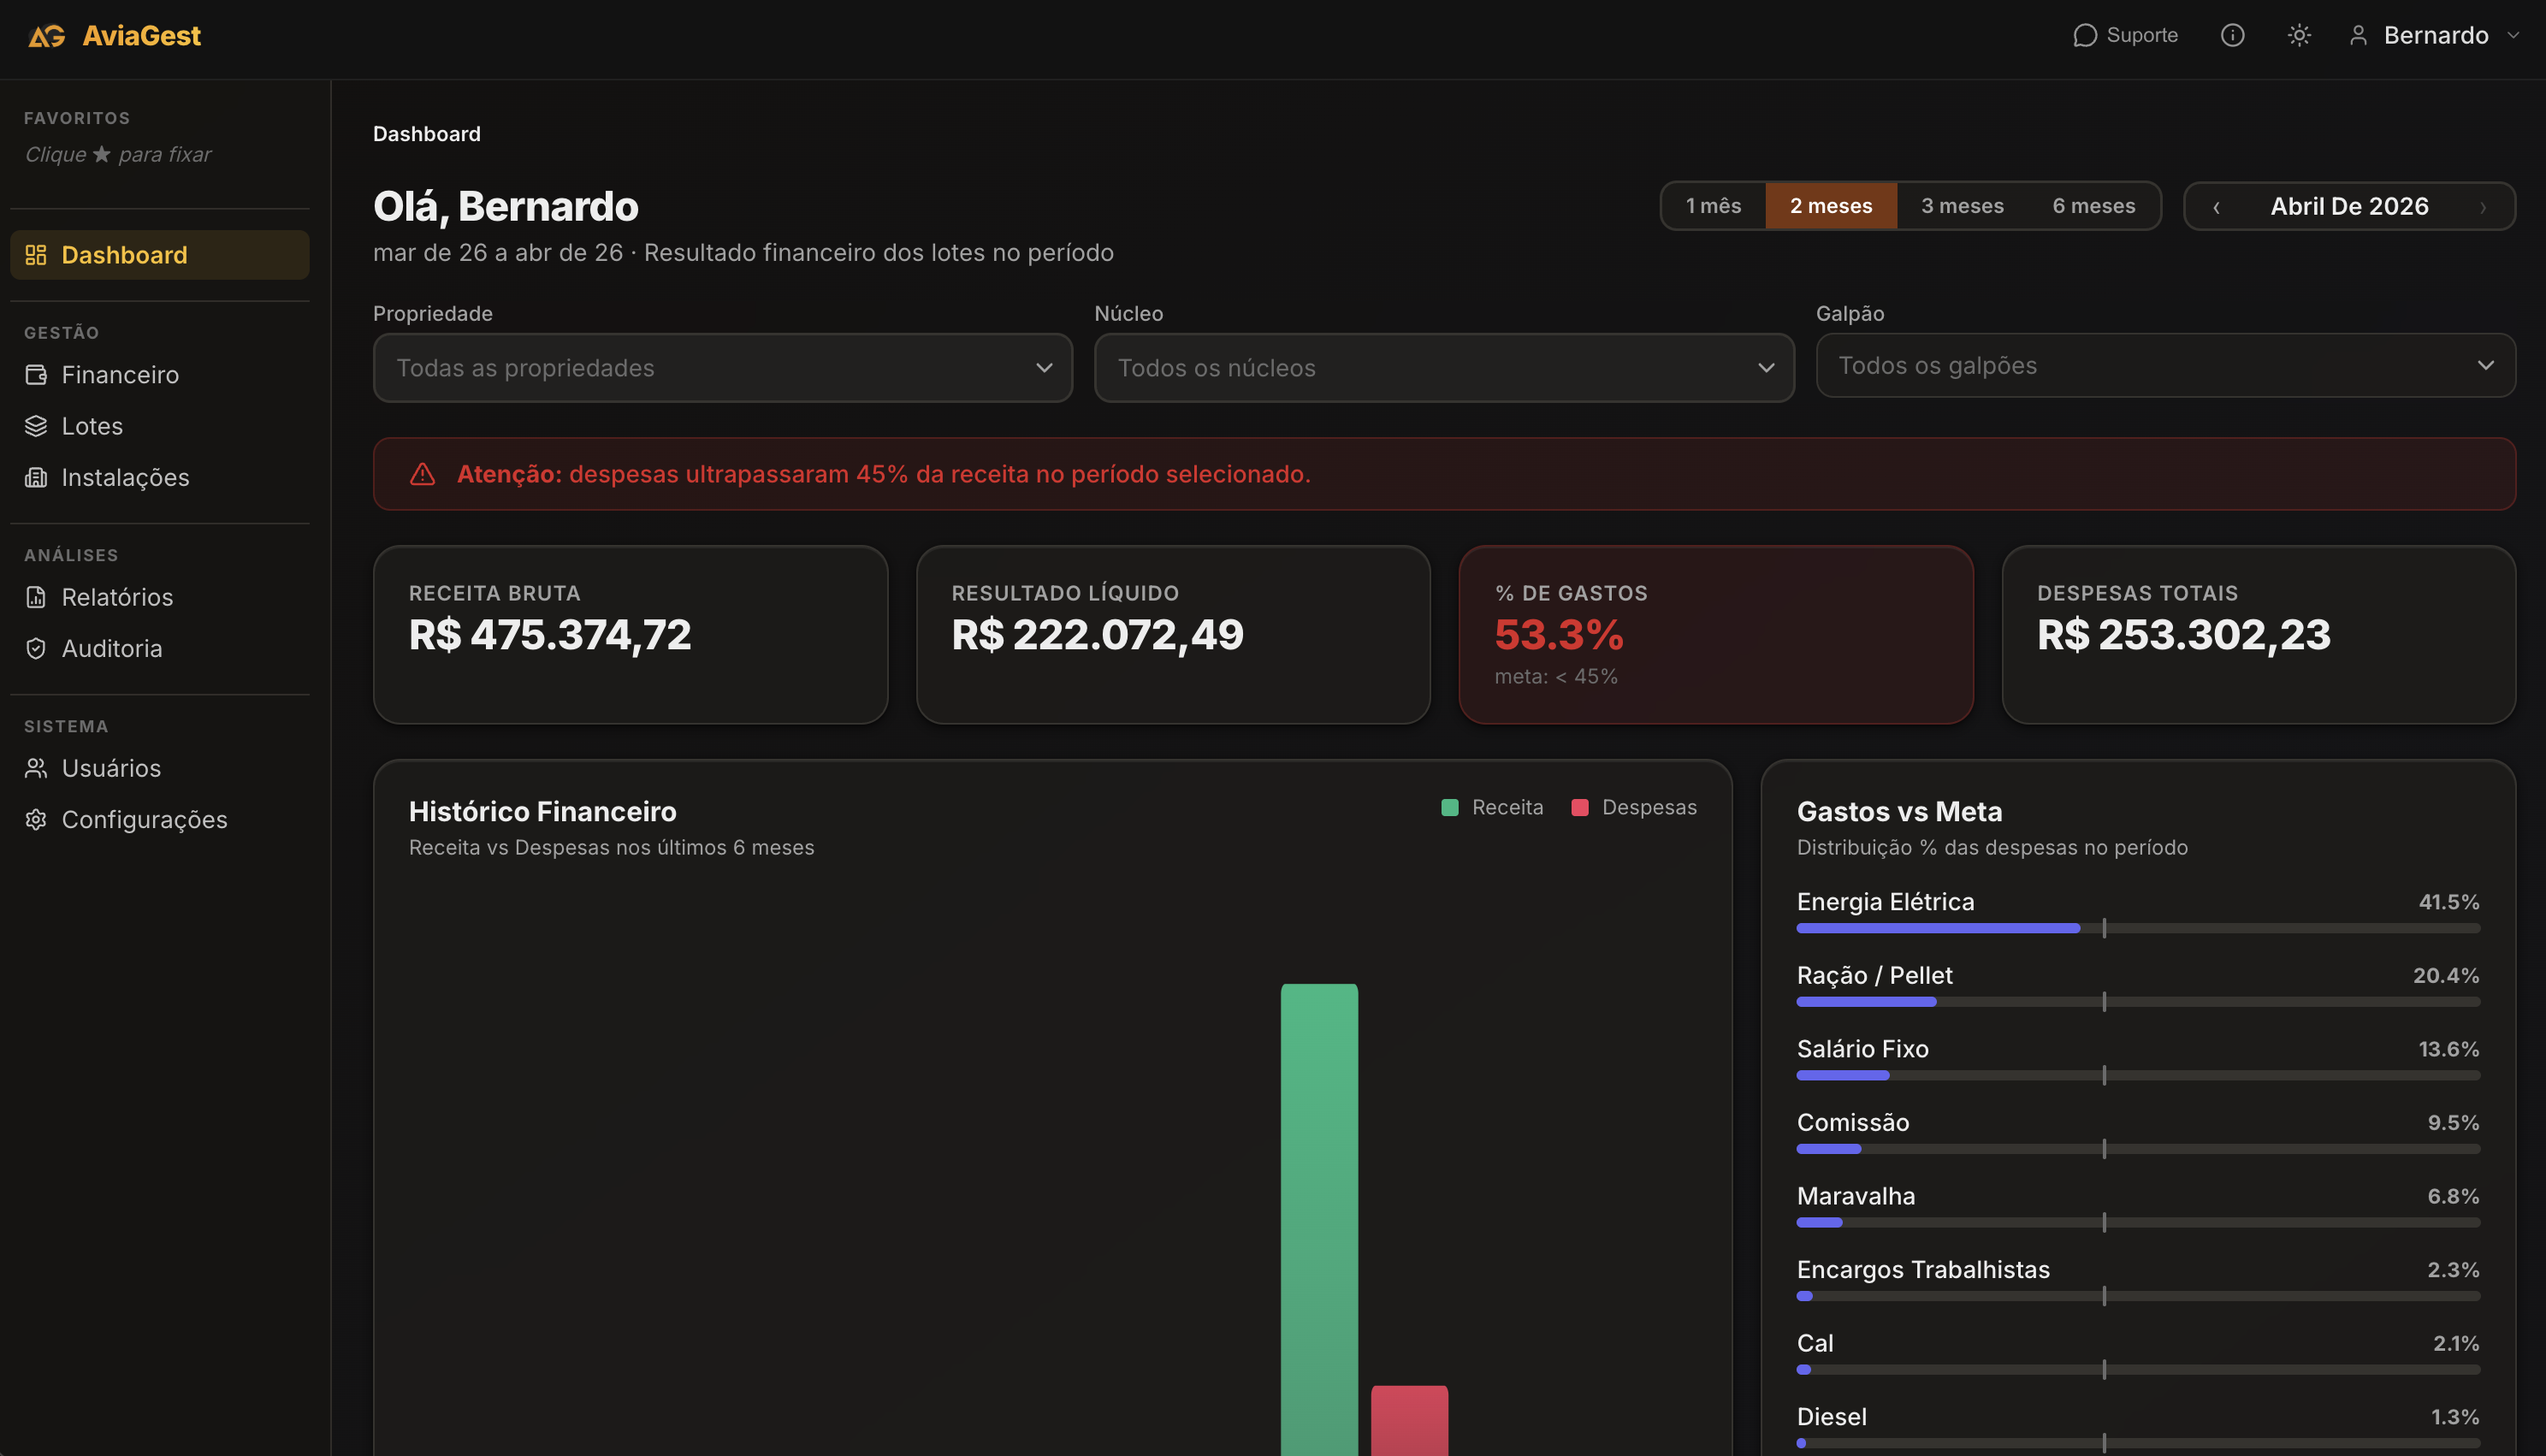Open Relatórios under Análises
The width and height of the screenshot is (2546, 1456).
(x=160, y=597)
